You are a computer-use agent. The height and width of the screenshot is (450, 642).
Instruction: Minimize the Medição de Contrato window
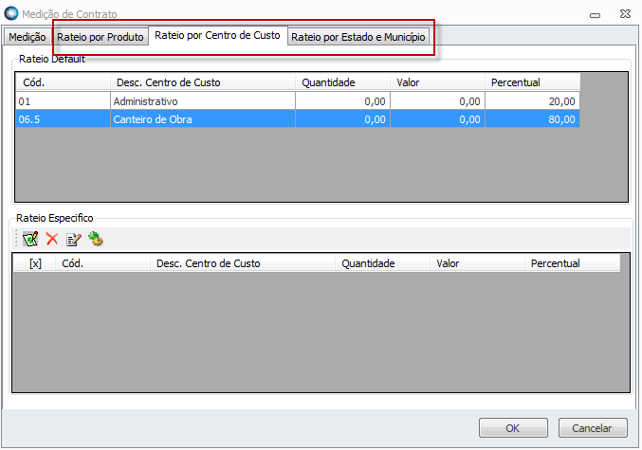(595, 15)
